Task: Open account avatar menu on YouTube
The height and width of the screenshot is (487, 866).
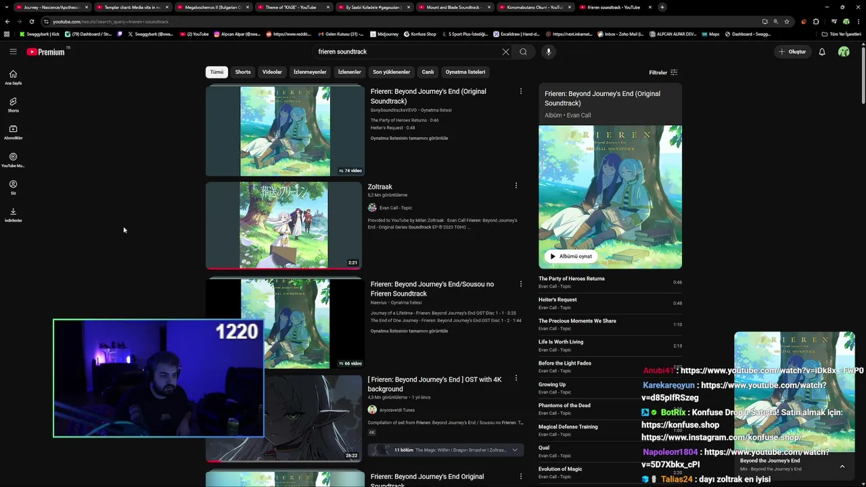Action: (844, 51)
